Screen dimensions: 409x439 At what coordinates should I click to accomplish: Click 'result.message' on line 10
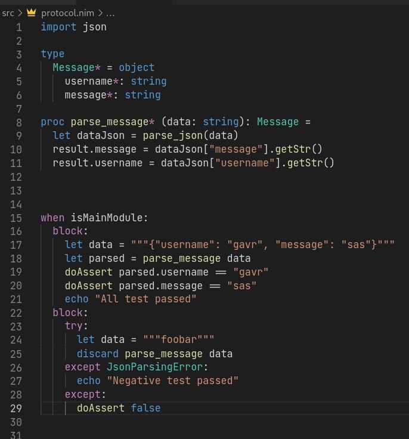[95, 149]
